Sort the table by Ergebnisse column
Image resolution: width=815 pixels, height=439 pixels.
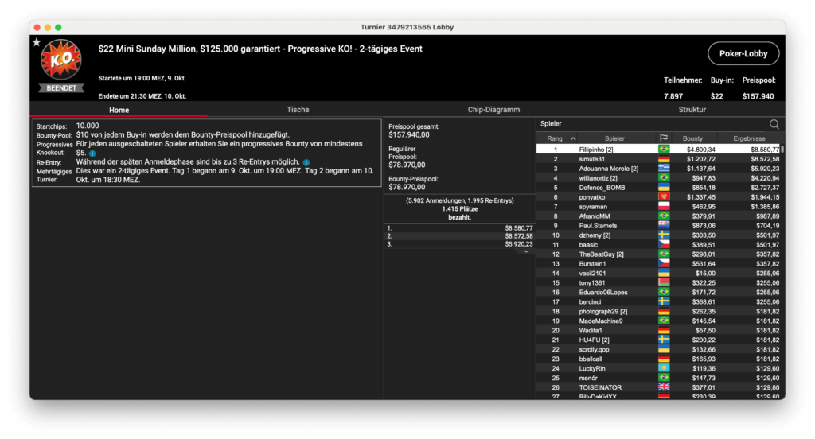(751, 138)
